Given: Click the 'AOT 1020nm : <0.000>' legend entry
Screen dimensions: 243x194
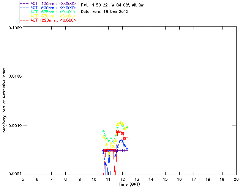Looking at the screenshot, I should (x=48, y=20).
